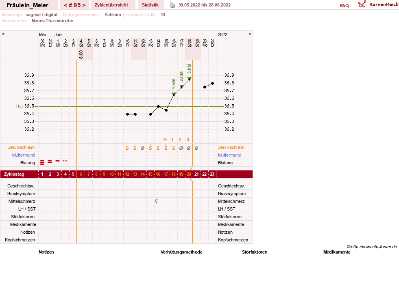Click the bleeding icon on cycle day 2
The width and height of the screenshot is (399, 284).
tap(50, 161)
